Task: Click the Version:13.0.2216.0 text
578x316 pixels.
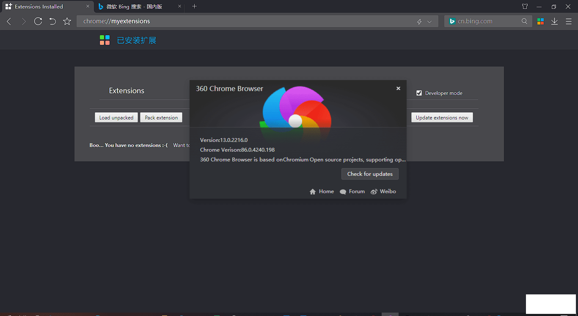Action: point(224,140)
